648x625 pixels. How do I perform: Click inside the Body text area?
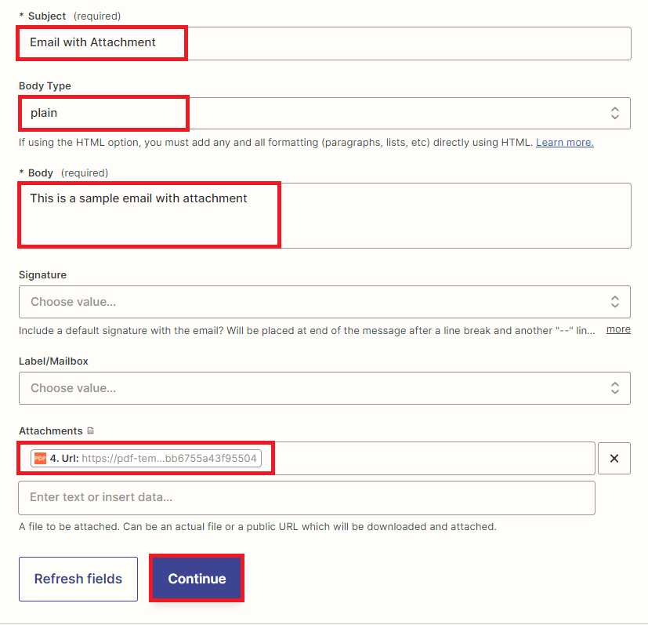pyautogui.click(x=313, y=215)
